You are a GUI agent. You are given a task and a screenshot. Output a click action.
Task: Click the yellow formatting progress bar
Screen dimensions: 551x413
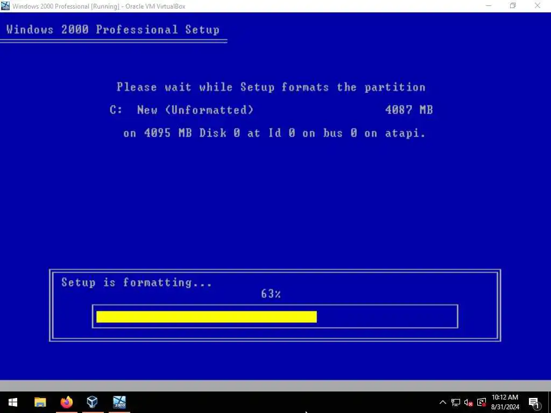(x=207, y=316)
